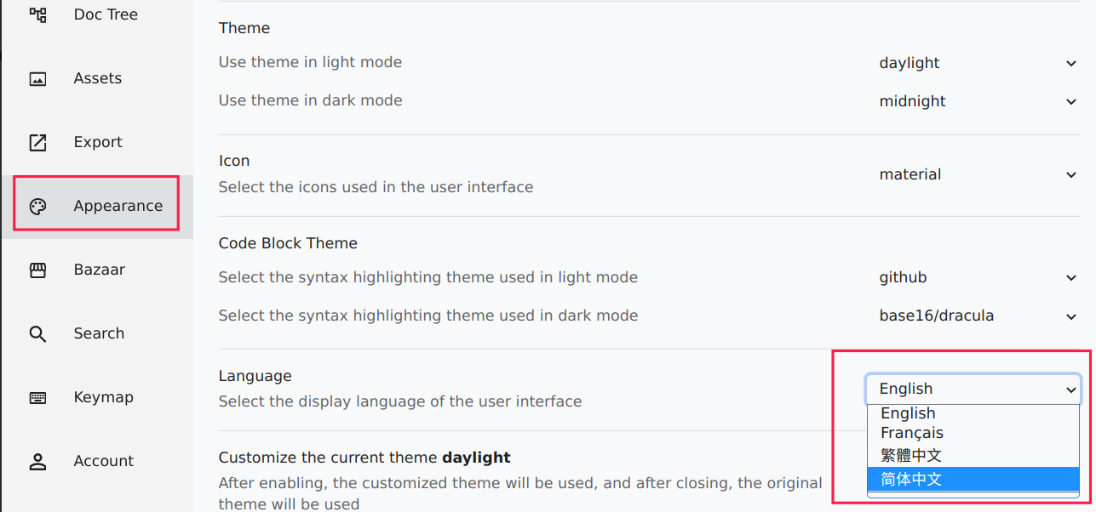The height and width of the screenshot is (512, 1096).
Task: Click the Assets image icon
Action: 37,78
